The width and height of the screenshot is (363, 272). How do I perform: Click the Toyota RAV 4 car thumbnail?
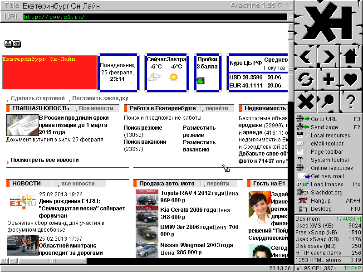point(147,198)
